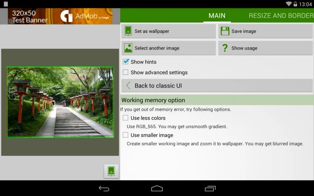Click the Back to classic UI chevron
Image resolution: width=314 pixels, height=196 pixels.
point(128,86)
